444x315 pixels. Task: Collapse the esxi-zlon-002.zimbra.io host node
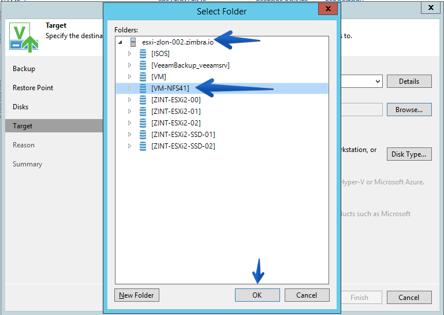(x=120, y=42)
